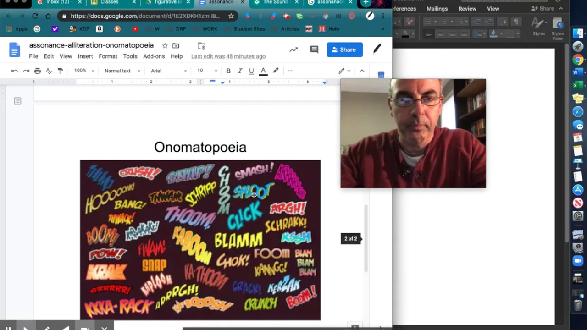Image resolution: width=587 pixels, height=330 pixels.
Task: Toggle paragraph marks in Word ribbon
Action: pyautogui.click(x=516, y=22)
